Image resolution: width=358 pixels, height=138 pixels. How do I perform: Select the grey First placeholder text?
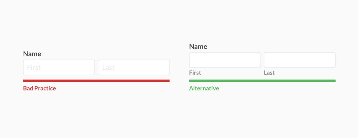click(34, 68)
